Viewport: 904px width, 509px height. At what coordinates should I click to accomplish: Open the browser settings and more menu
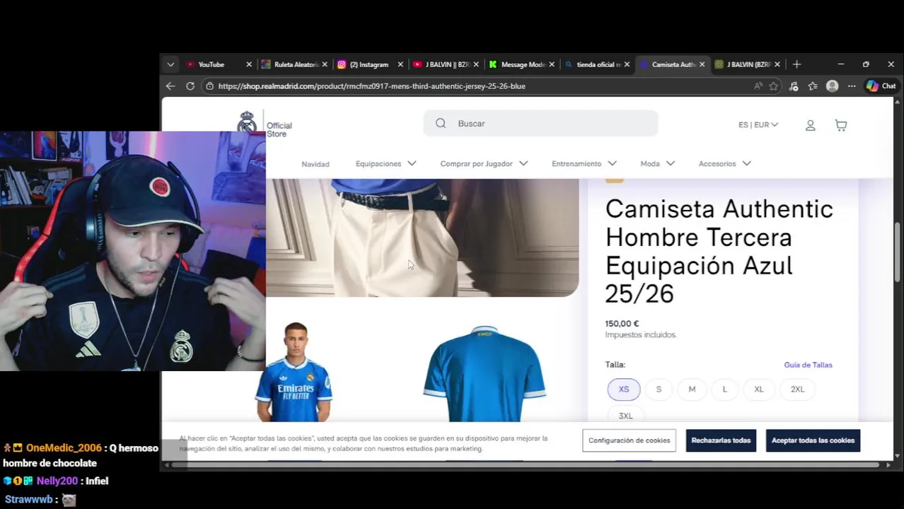pos(852,86)
